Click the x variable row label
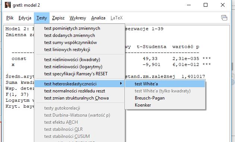This screenshot has width=235, height=142. click(x=13, y=64)
